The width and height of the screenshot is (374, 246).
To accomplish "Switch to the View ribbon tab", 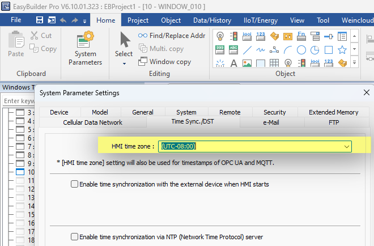I will tap(297, 20).
